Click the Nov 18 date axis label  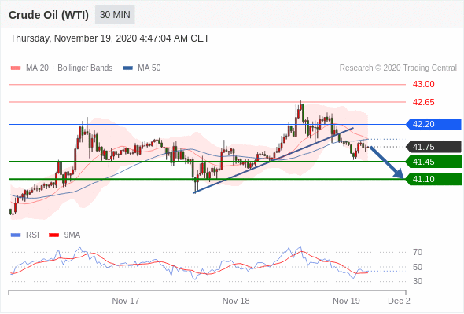click(236, 301)
